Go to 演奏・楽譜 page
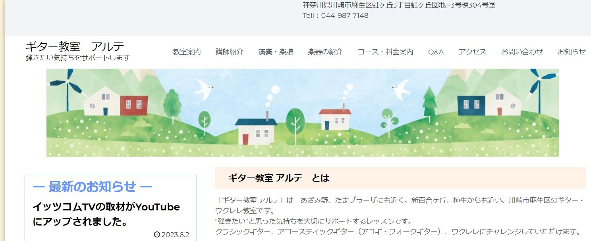The width and height of the screenshot is (591, 241). pos(276,52)
